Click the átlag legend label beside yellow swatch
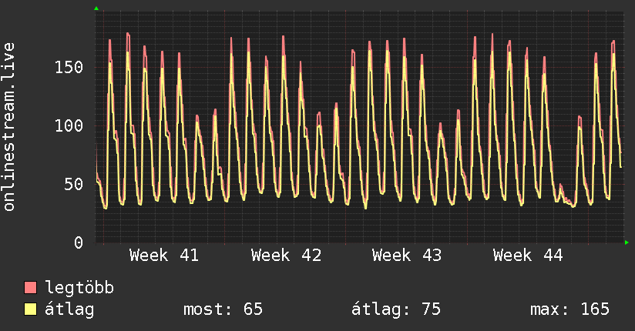 (x=69, y=309)
